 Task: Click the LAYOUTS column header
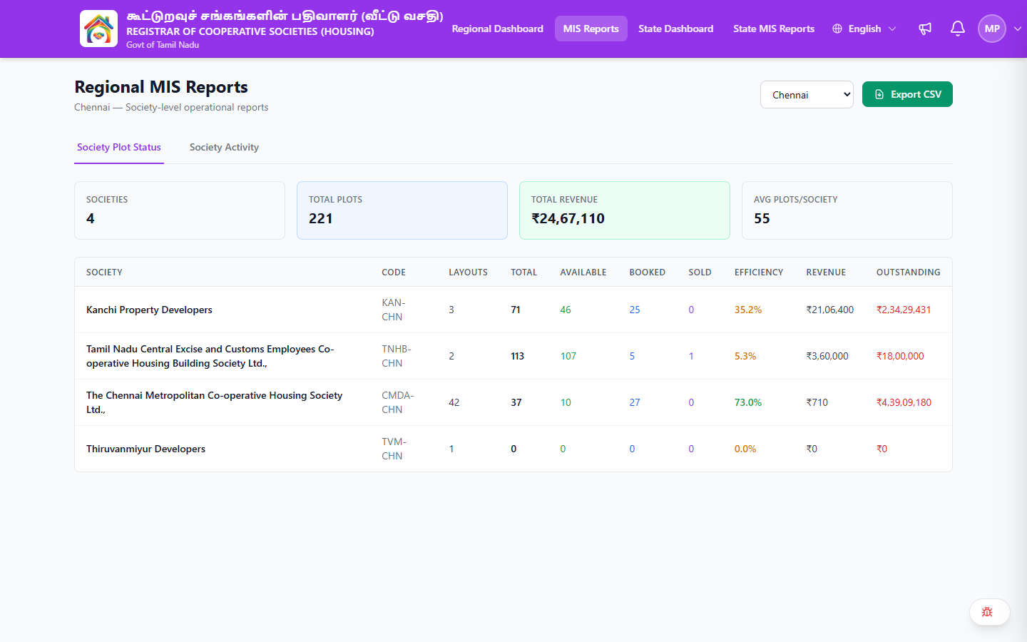[x=468, y=272]
